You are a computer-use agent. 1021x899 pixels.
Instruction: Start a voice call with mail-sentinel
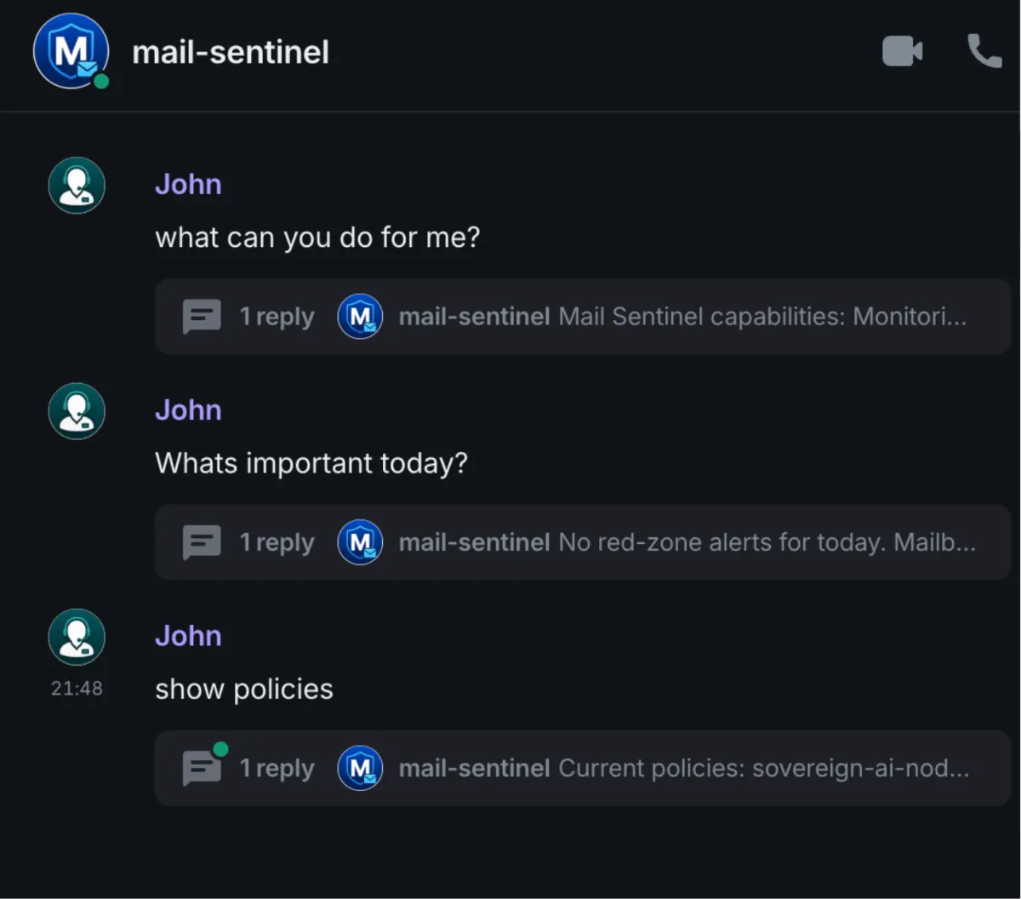(984, 52)
